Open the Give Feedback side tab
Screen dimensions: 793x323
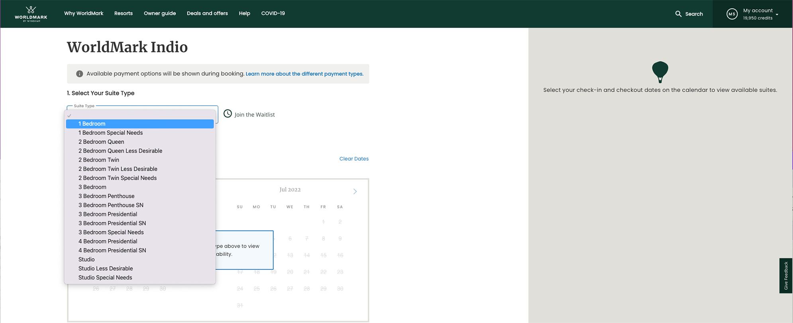[786, 276]
